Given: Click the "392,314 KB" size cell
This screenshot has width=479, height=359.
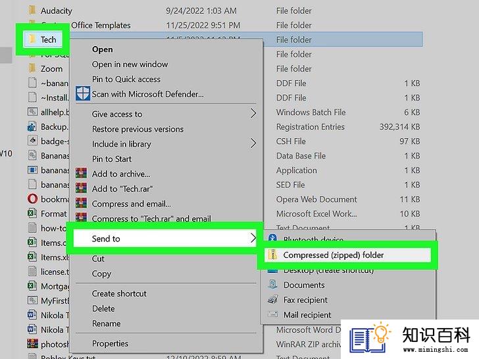Looking at the screenshot, I should tap(399, 127).
